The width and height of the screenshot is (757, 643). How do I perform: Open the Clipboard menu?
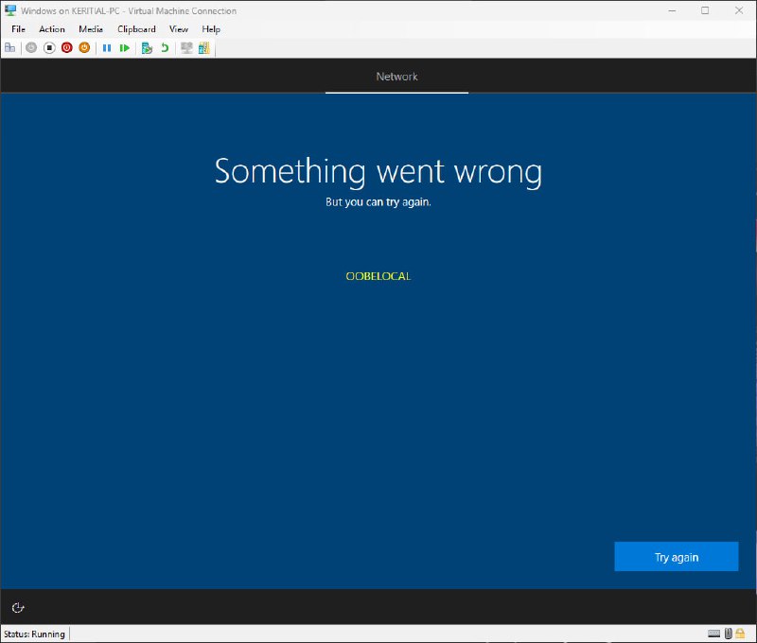click(x=136, y=29)
